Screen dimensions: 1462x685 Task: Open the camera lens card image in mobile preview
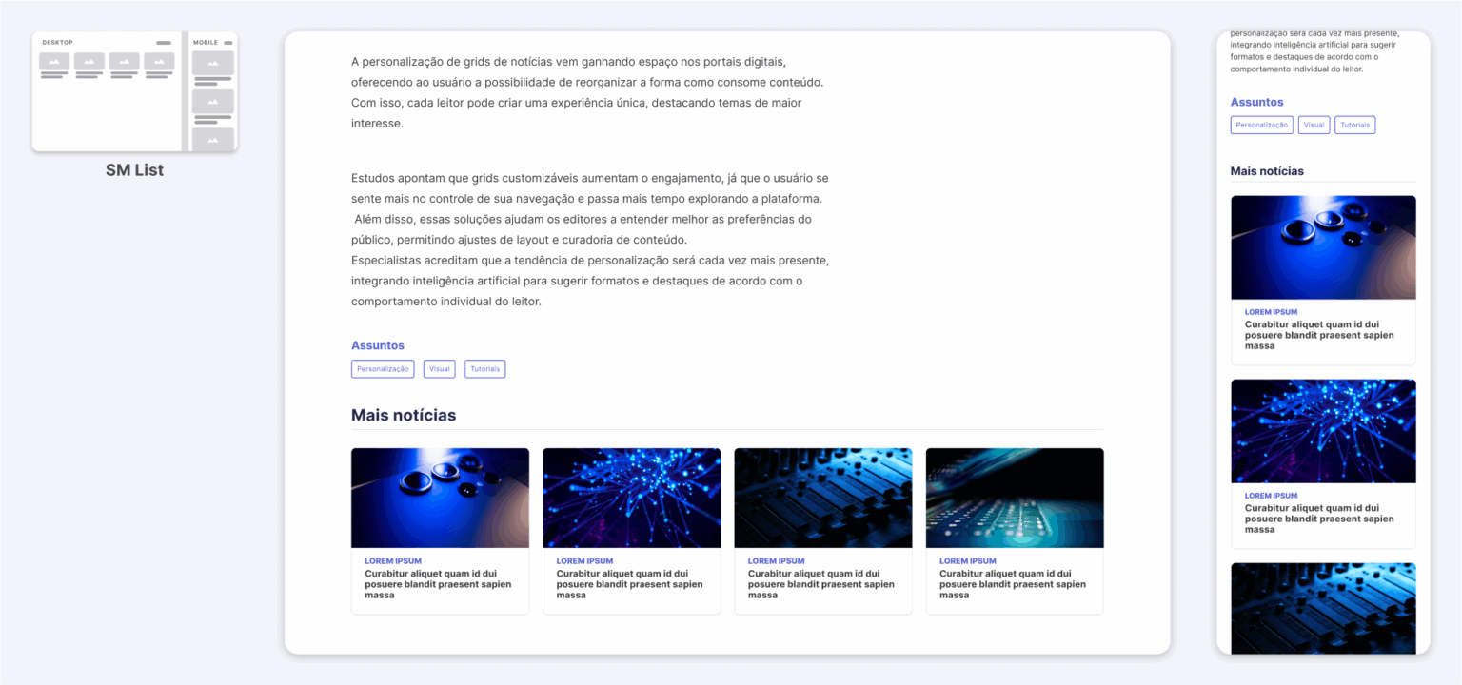pyautogui.click(x=1323, y=247)
